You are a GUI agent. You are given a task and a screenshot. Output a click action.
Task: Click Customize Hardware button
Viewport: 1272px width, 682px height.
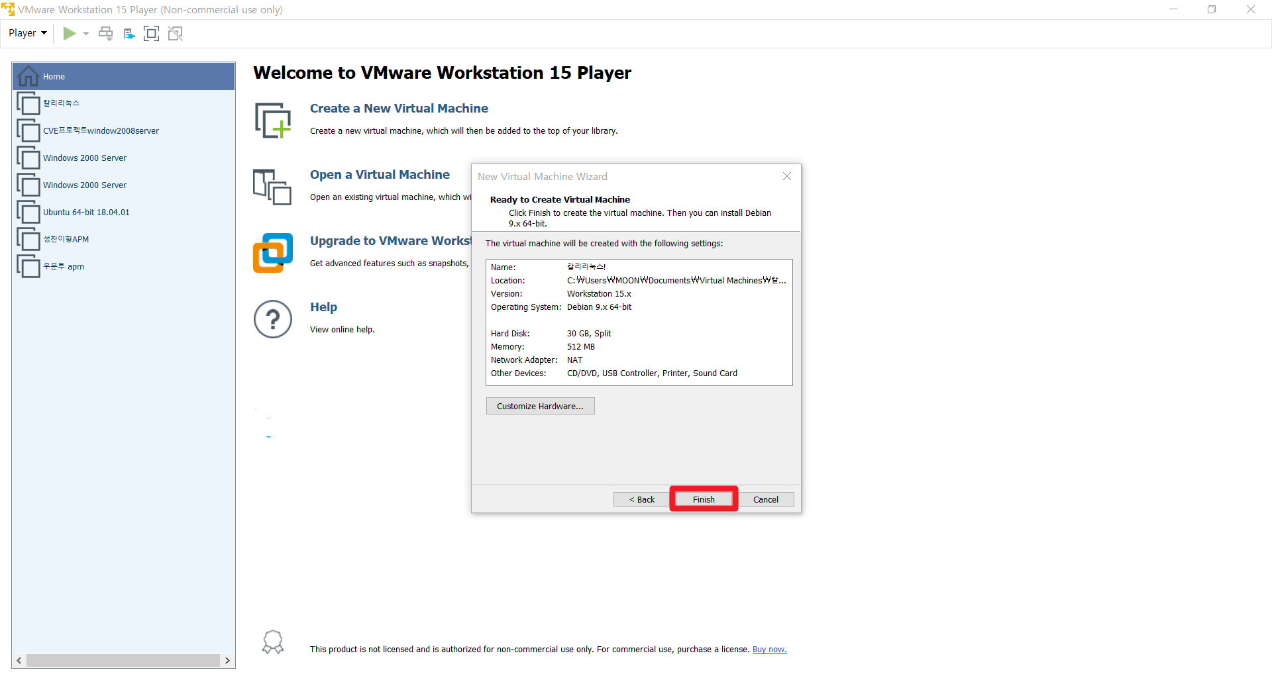[x=540, y=406]
